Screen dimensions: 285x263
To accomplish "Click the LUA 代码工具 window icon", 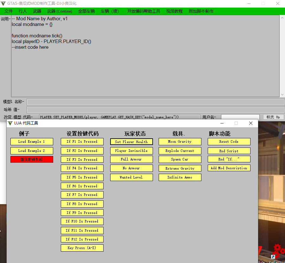I will (x=10, y=123).
